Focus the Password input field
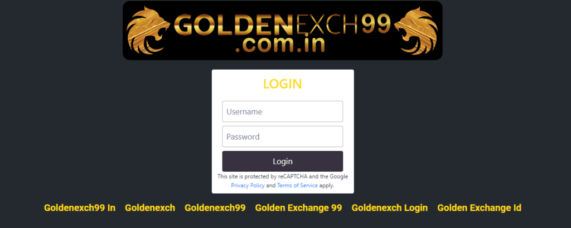 click(283, 136)
